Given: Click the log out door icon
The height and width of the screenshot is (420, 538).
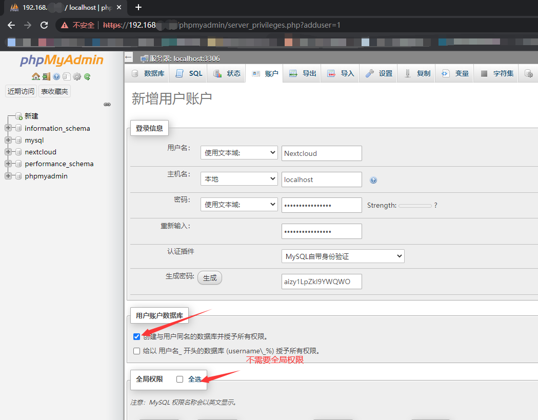Looking at the screenshot, I should 46,76.
